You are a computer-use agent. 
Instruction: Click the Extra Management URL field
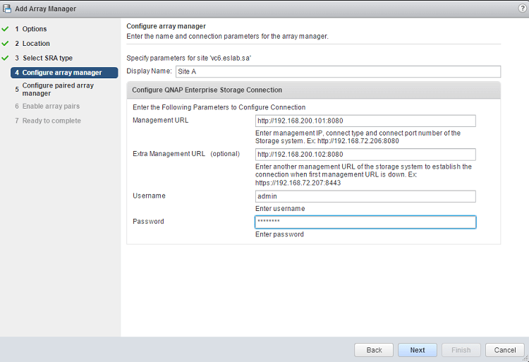point(365,155)
